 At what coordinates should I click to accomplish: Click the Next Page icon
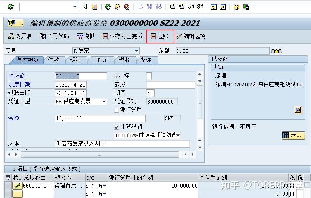click(191, 7)
